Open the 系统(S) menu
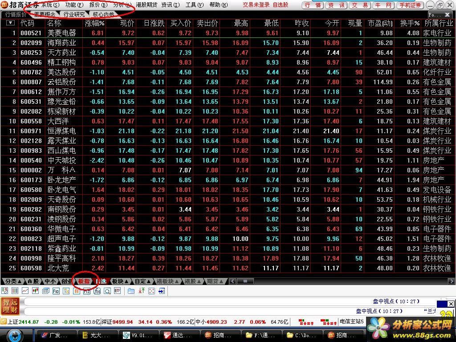This screenshot has width=456, height=342. (x=50, y=5)
